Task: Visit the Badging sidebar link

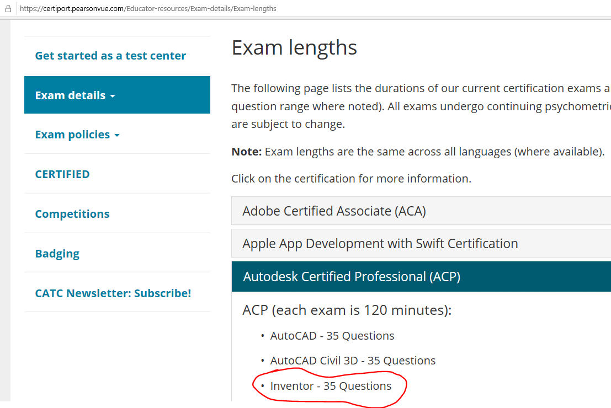Action: pyautogui.click(x=57, y=254)
